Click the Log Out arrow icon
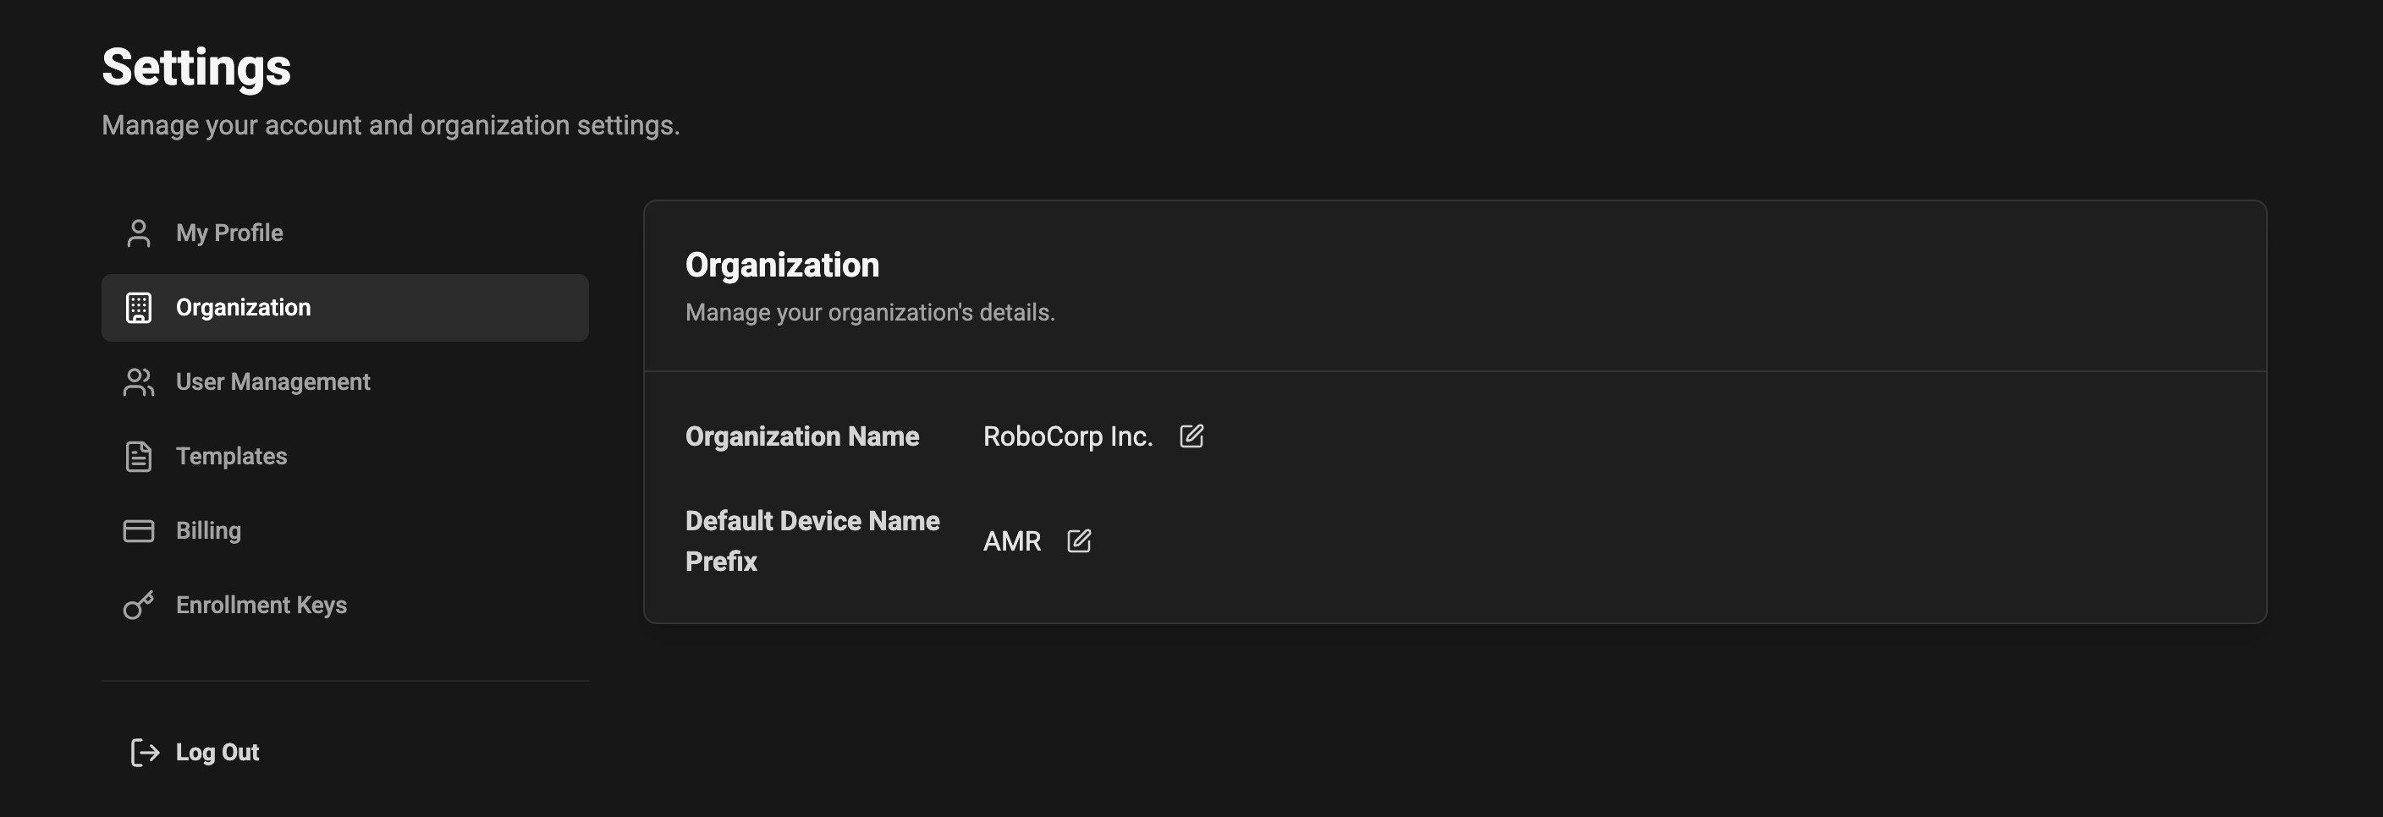This screenshot has height=817, width=2383. coord(143,753)
